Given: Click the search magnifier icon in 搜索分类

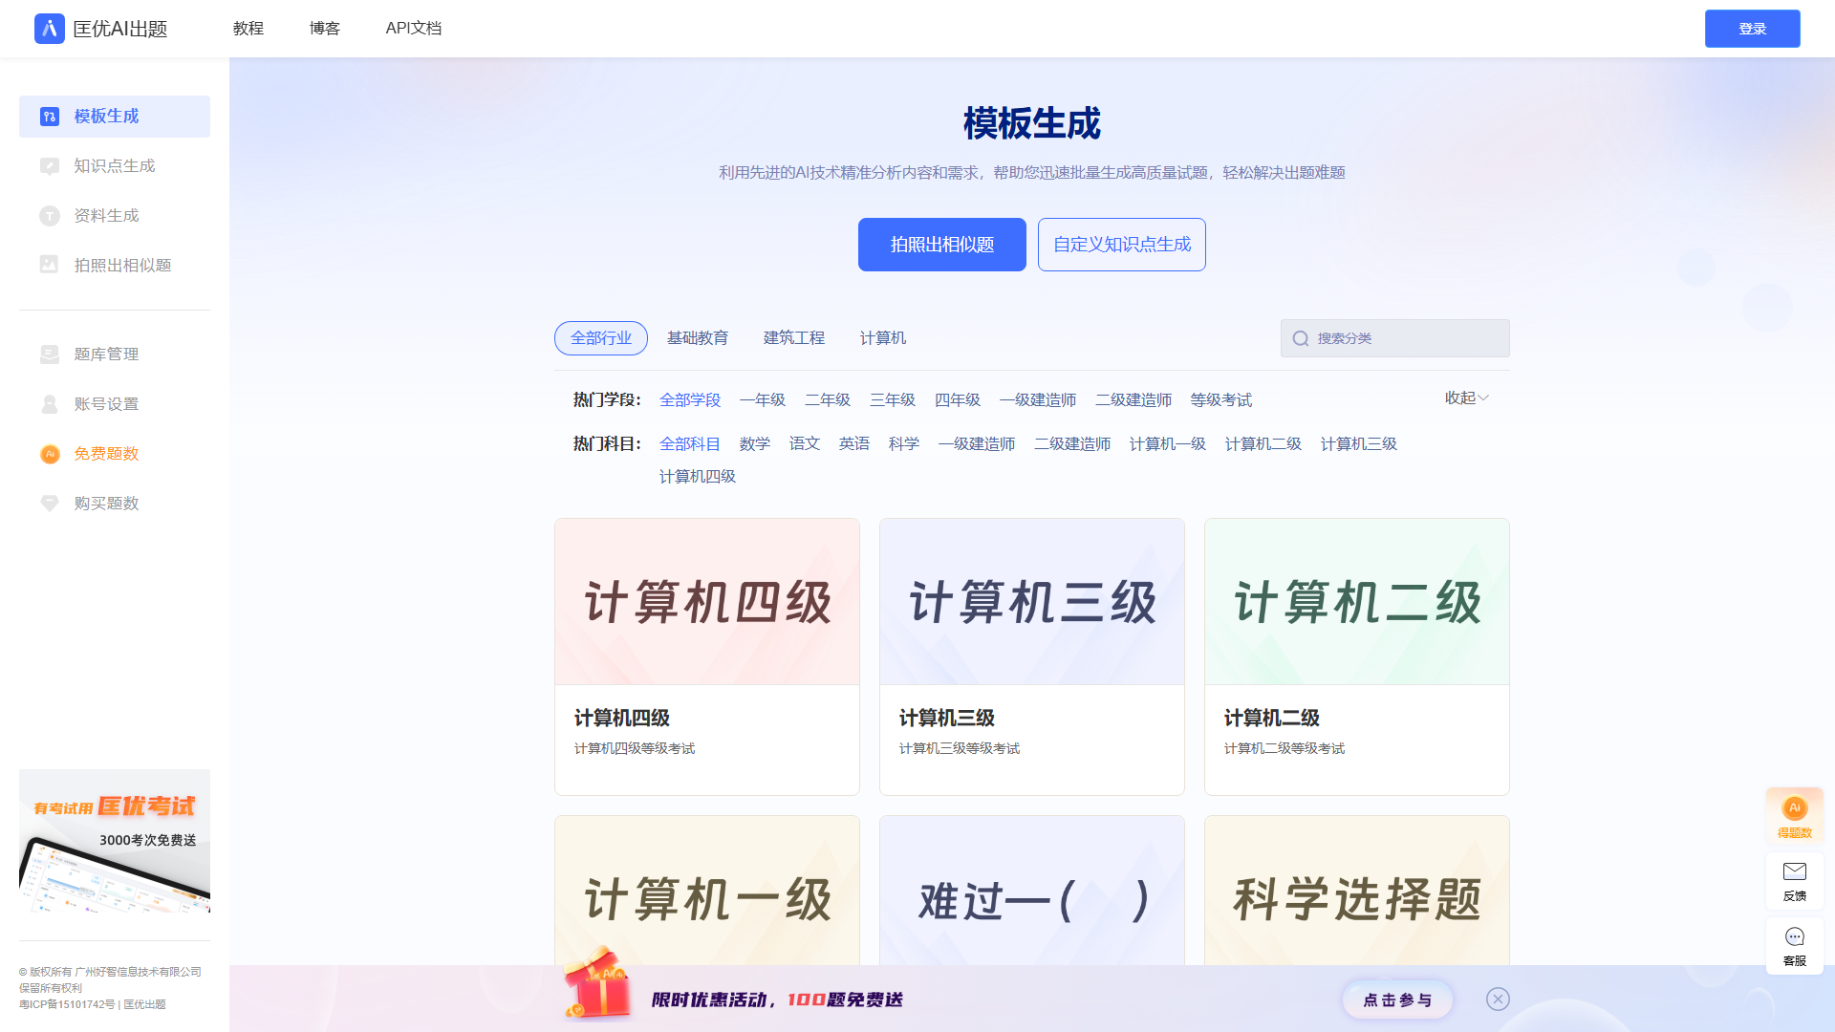Looking at the screenshot, I should pos(1301,338).
